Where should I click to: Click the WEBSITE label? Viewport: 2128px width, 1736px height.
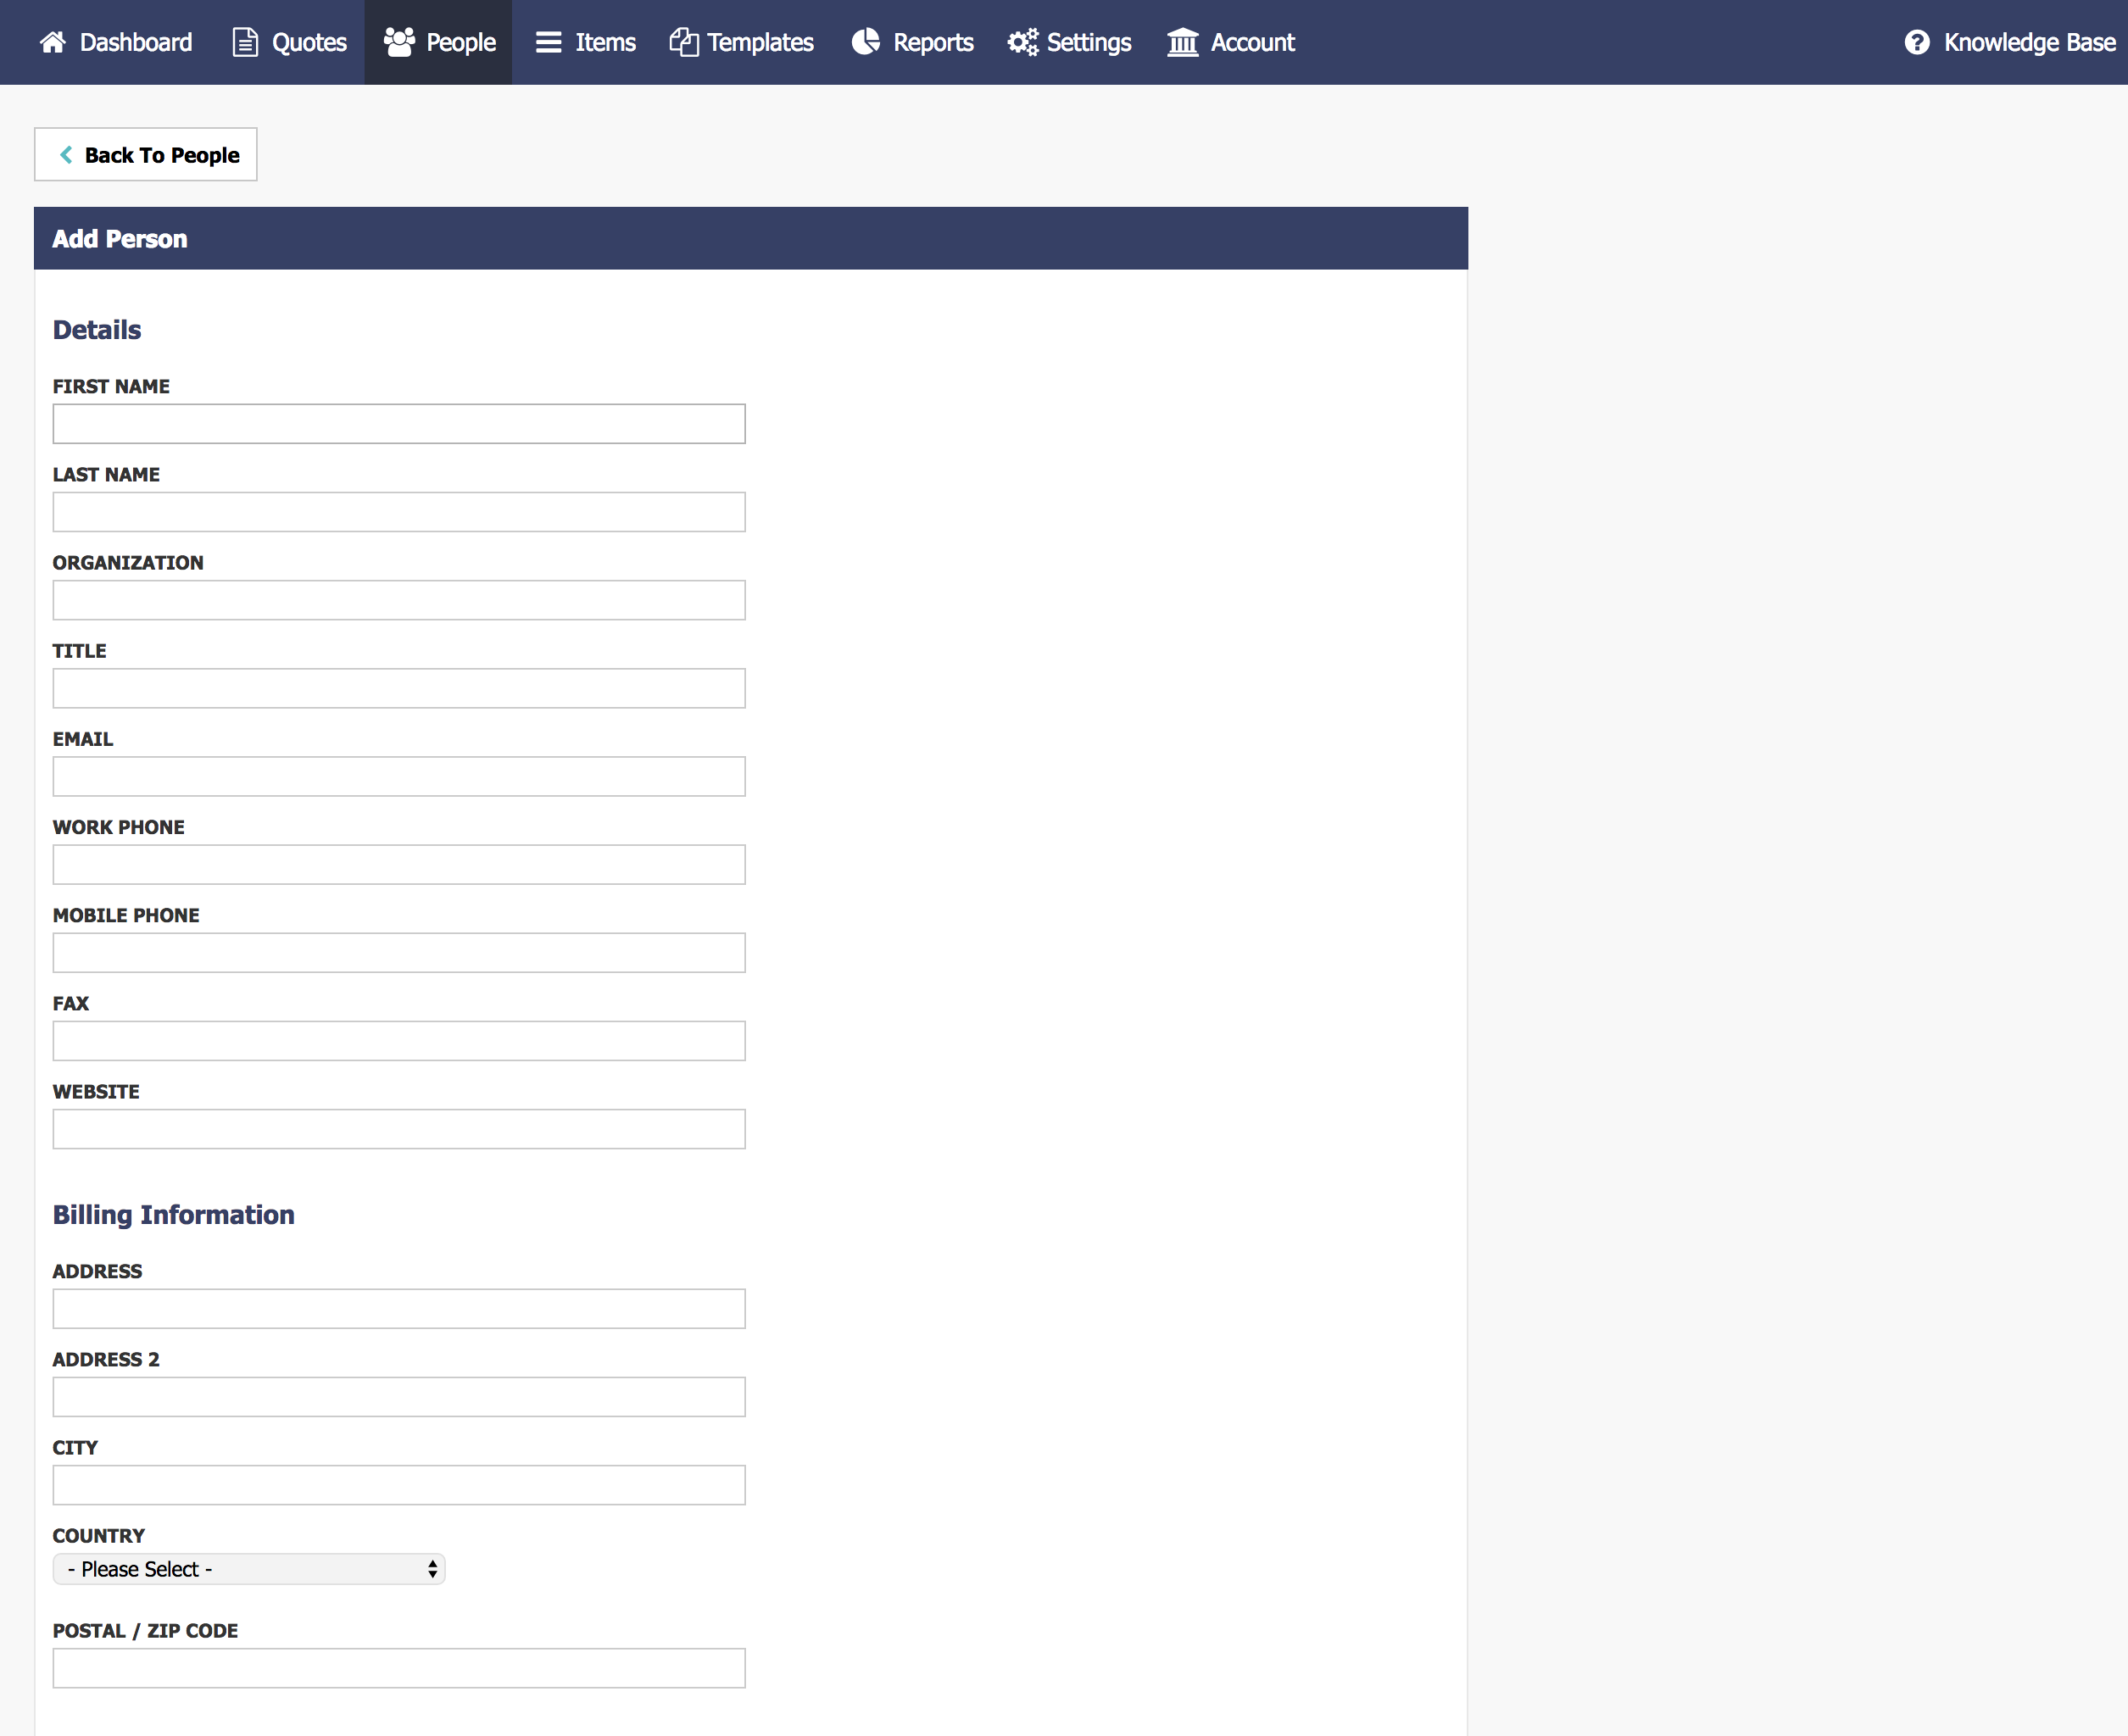point(96,1091)
